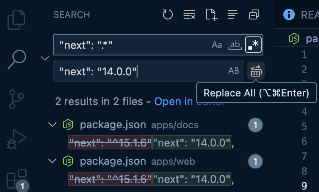Collapse all search results

[x=254, y=14]
